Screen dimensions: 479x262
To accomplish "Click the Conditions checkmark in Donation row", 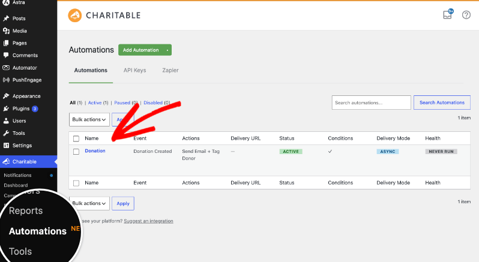I will pos(330,151).
